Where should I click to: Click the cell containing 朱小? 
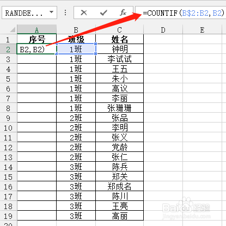click(119, 78)
